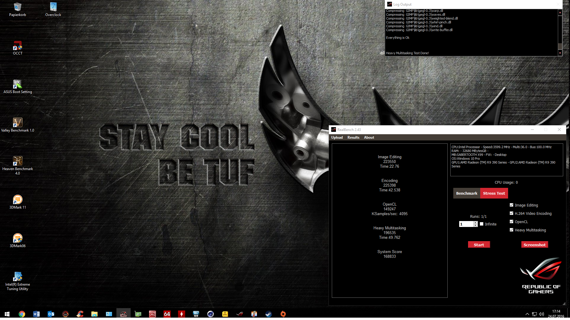Open File Explorer from the taskbar

tap(94, 314)
